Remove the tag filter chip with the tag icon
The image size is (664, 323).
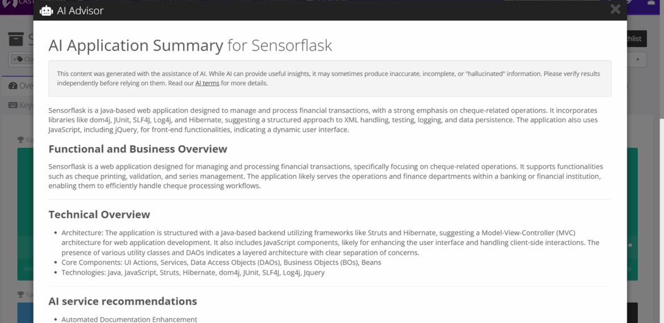tap(15, 59)
